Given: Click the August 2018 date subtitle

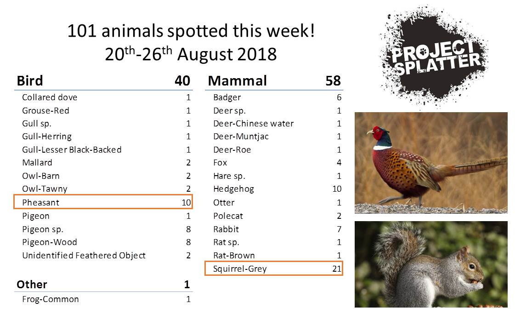Looking at the screenshot, I should [191, 55].
